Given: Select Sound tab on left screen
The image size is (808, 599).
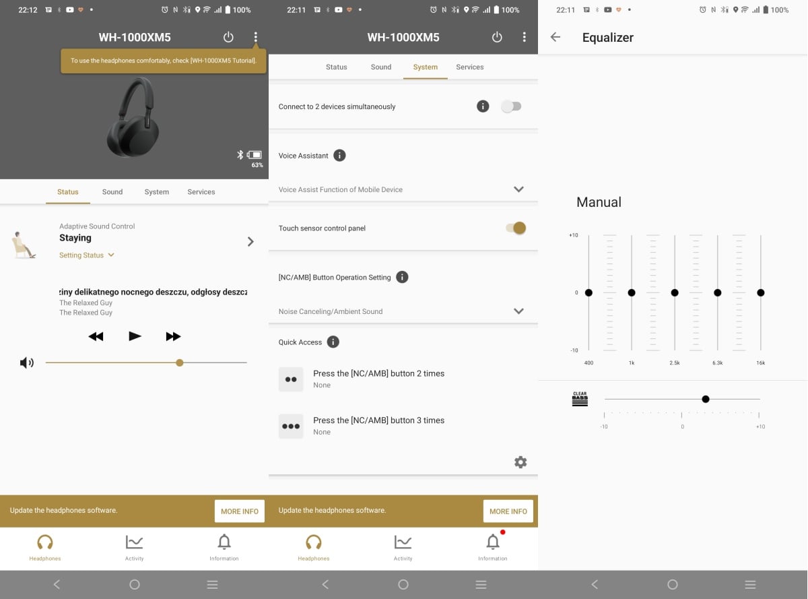Looking at the screenshot, I should point(112,192).
